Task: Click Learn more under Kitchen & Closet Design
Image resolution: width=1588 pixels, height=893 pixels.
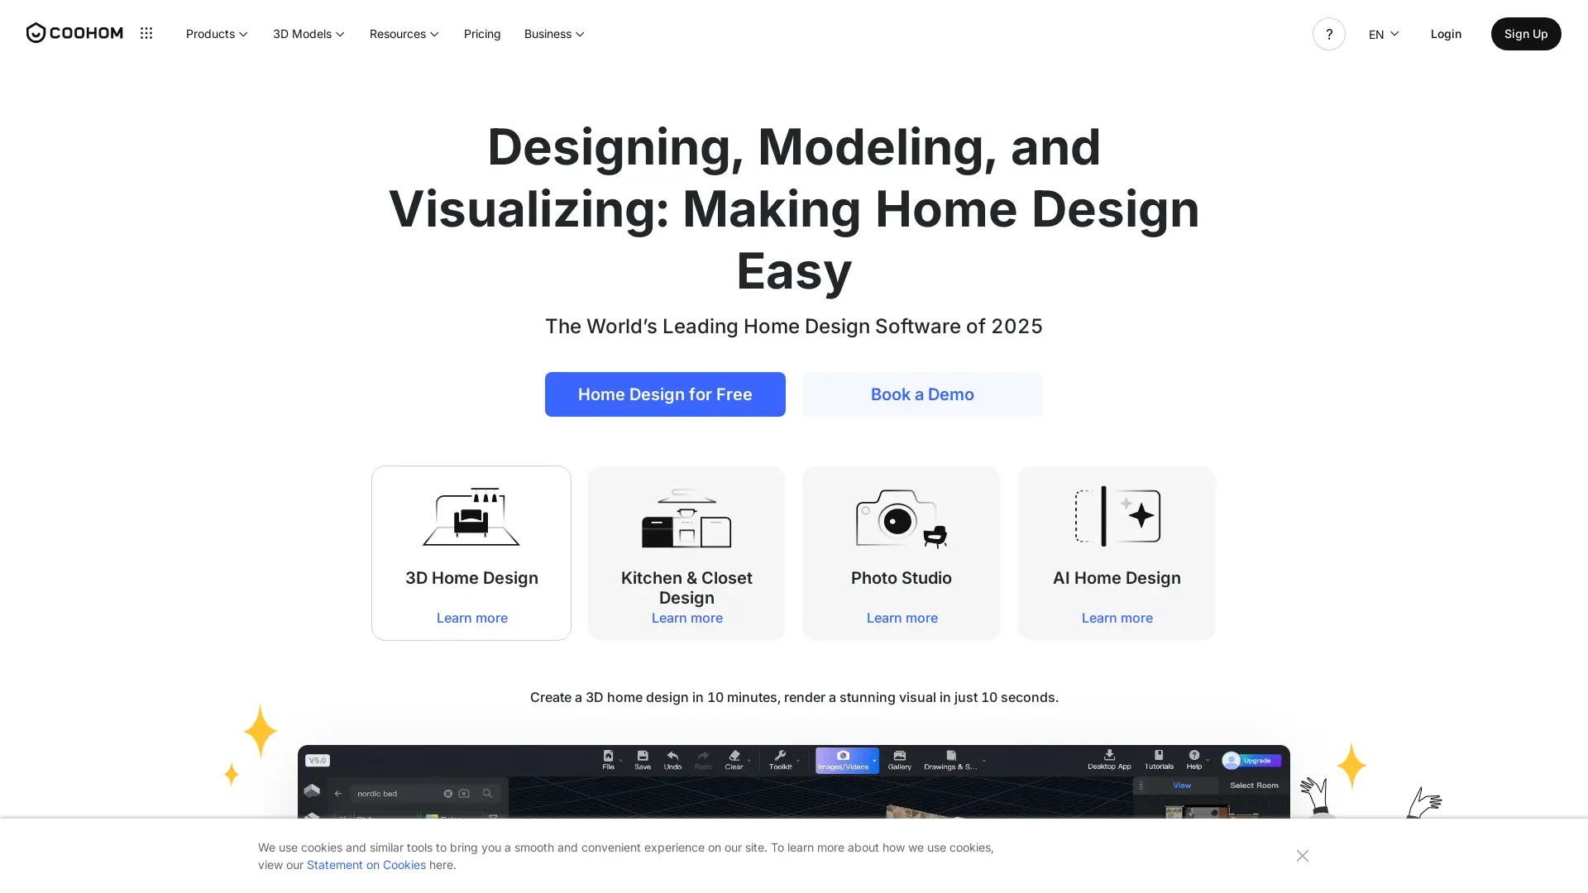Action: click(687, 618)
